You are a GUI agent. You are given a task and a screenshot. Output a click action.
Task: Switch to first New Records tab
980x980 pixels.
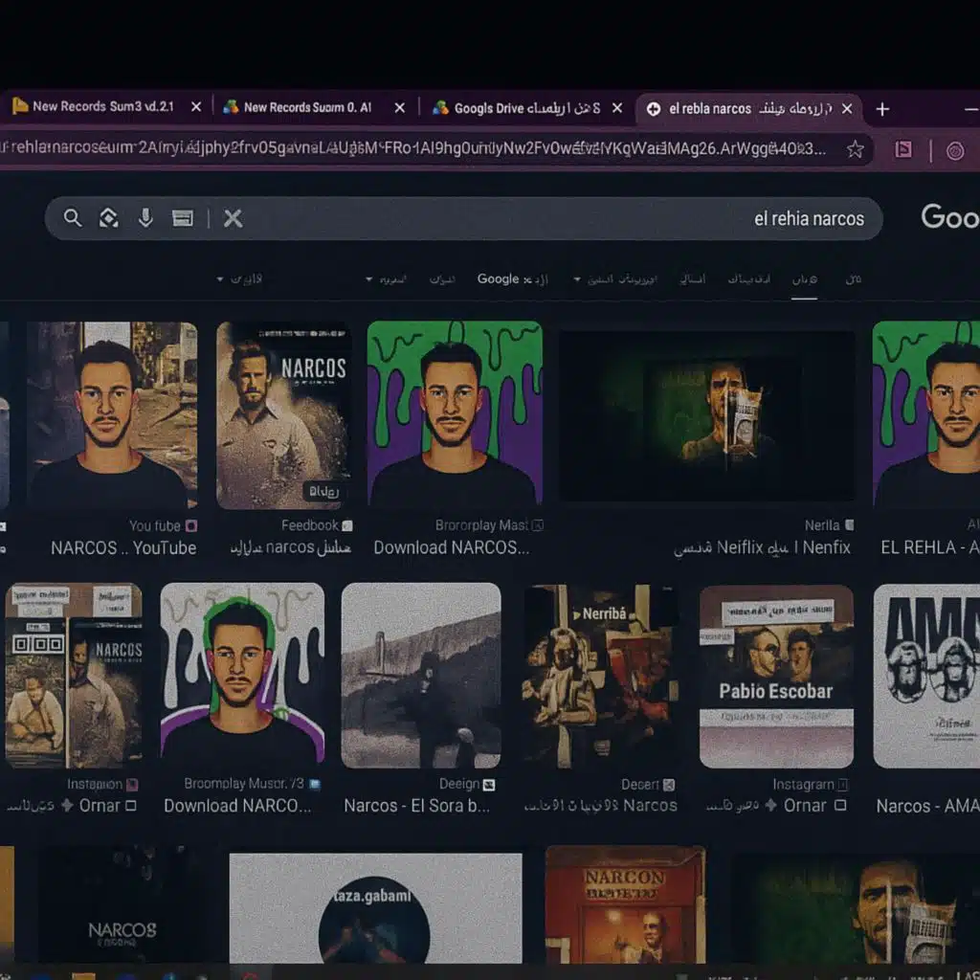pyautogui.click(x=96, y=107)
